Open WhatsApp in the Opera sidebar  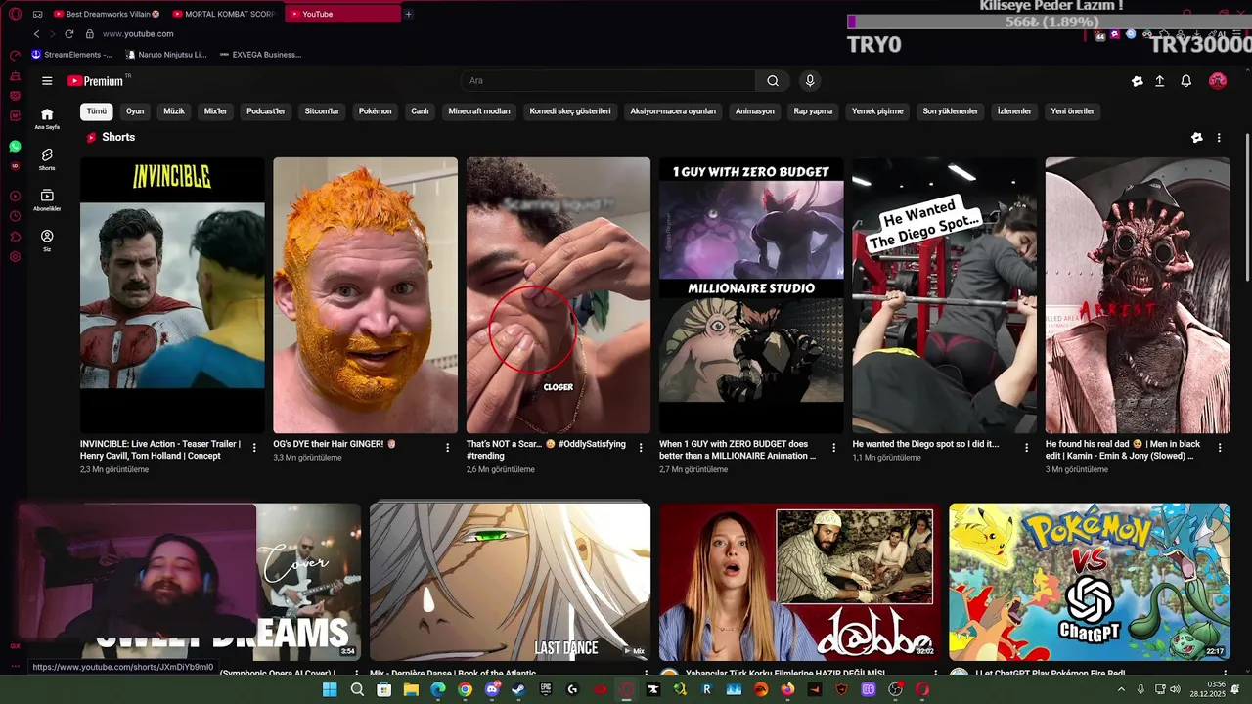tap(15, 147)
